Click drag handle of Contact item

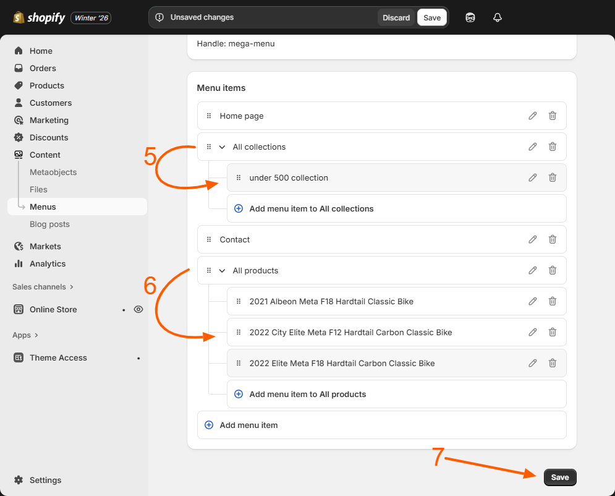point(209,239)
